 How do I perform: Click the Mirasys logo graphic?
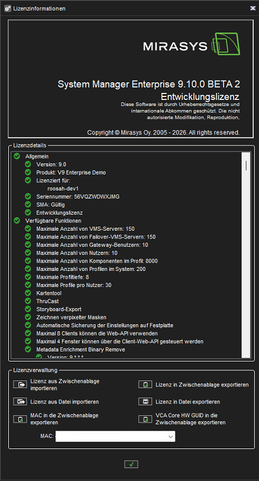192,44
